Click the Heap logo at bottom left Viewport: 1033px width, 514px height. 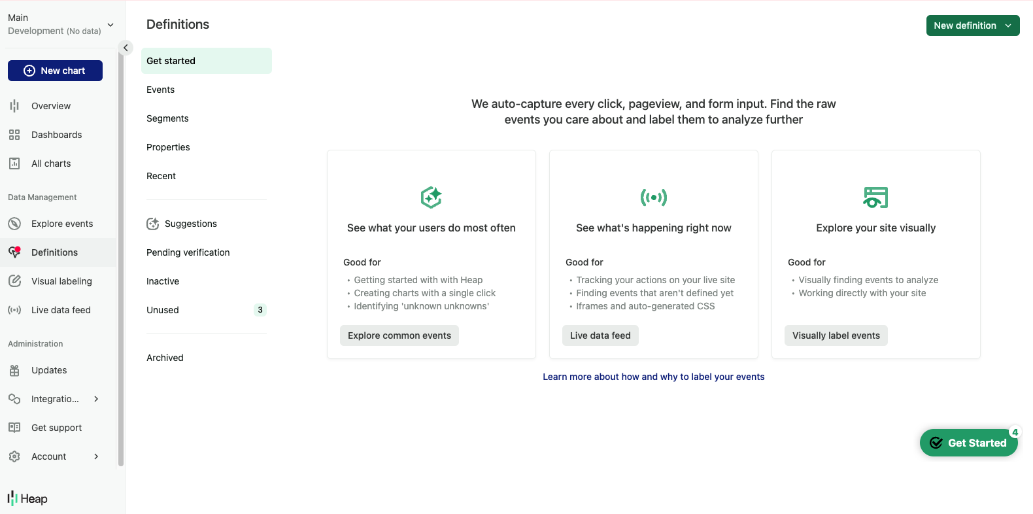point(26,498)
